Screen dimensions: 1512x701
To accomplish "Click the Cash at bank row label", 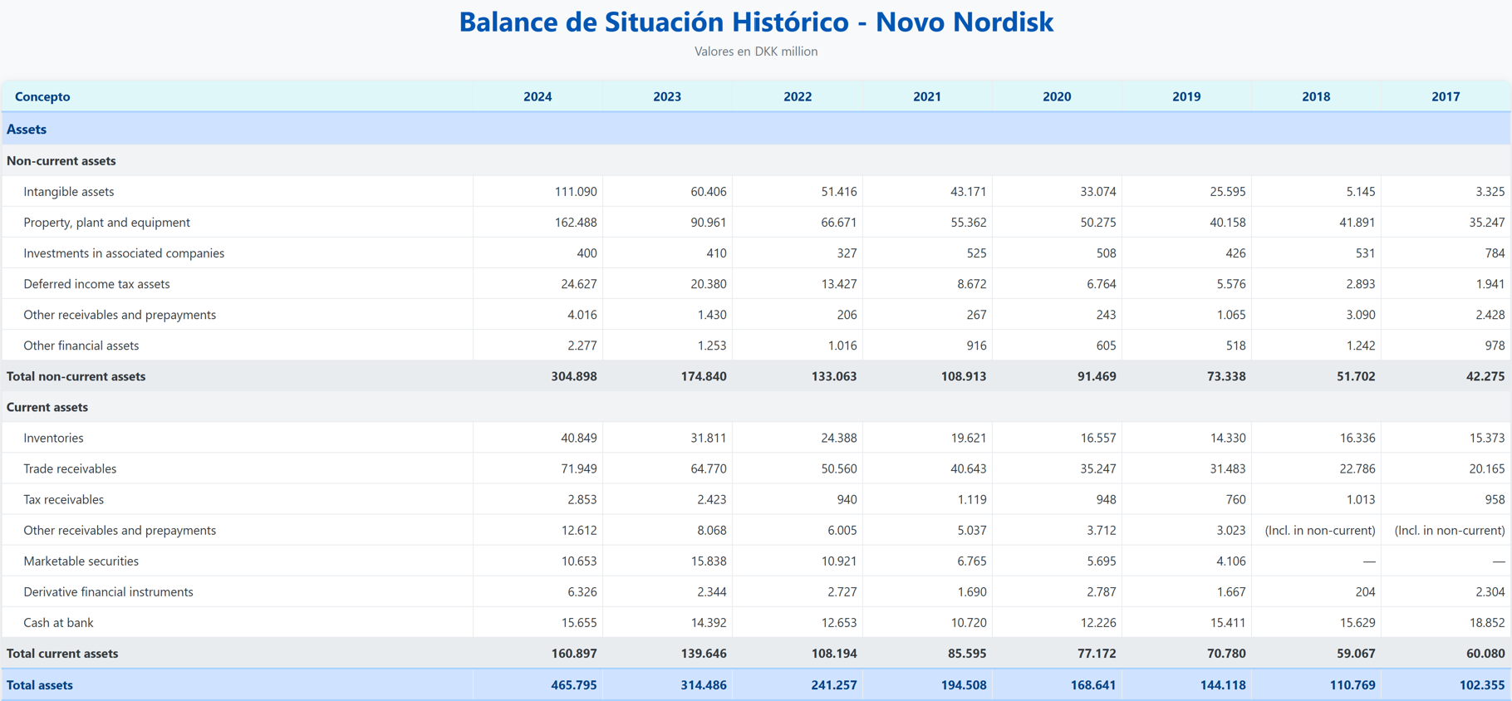I will point(58,622).
